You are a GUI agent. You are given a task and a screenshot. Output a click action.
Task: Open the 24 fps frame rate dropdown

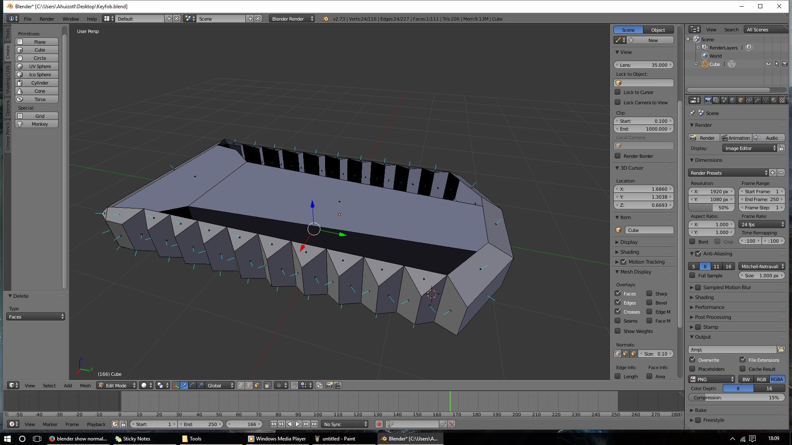(x=762, y=224)
